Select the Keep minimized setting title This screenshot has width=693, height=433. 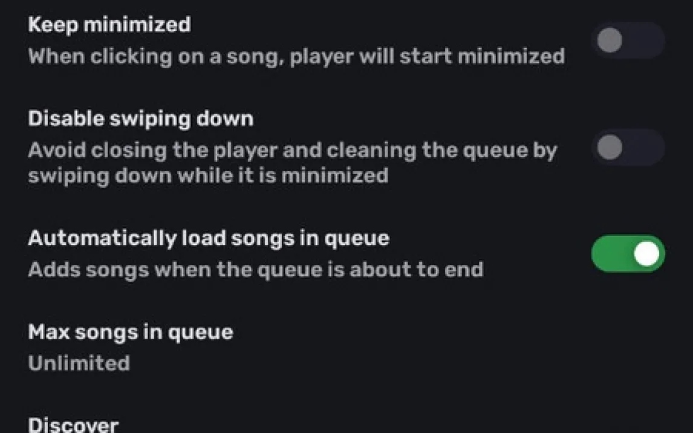[109, 25]
